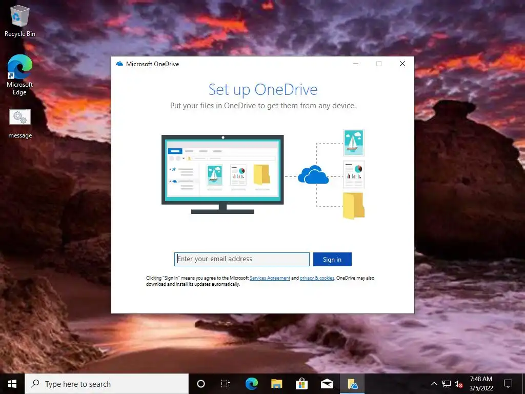The width and height of the screenshot is (525, 394).
Task: Minimize the Microsoft OneDrive window
Action: coord(356,64)
